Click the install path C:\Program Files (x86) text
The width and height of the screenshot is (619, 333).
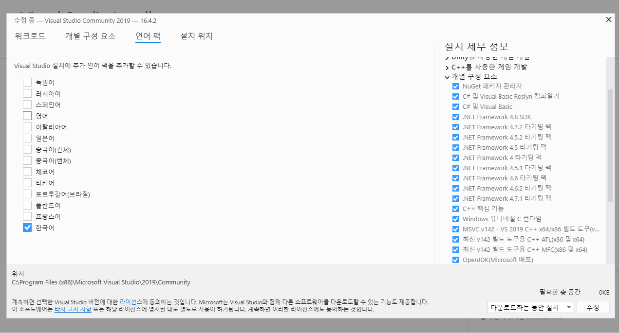click(101, 282)
